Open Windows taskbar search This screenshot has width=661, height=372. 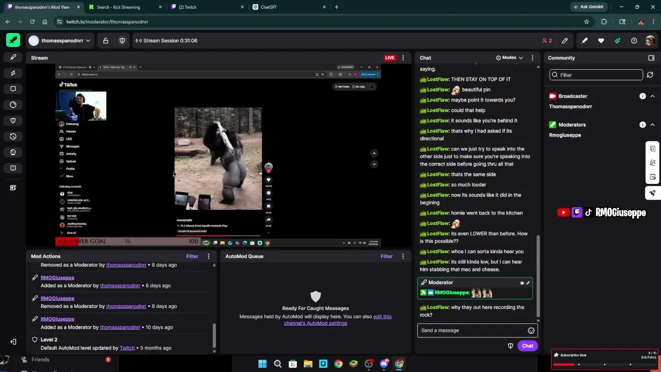[x=277, y=364]
